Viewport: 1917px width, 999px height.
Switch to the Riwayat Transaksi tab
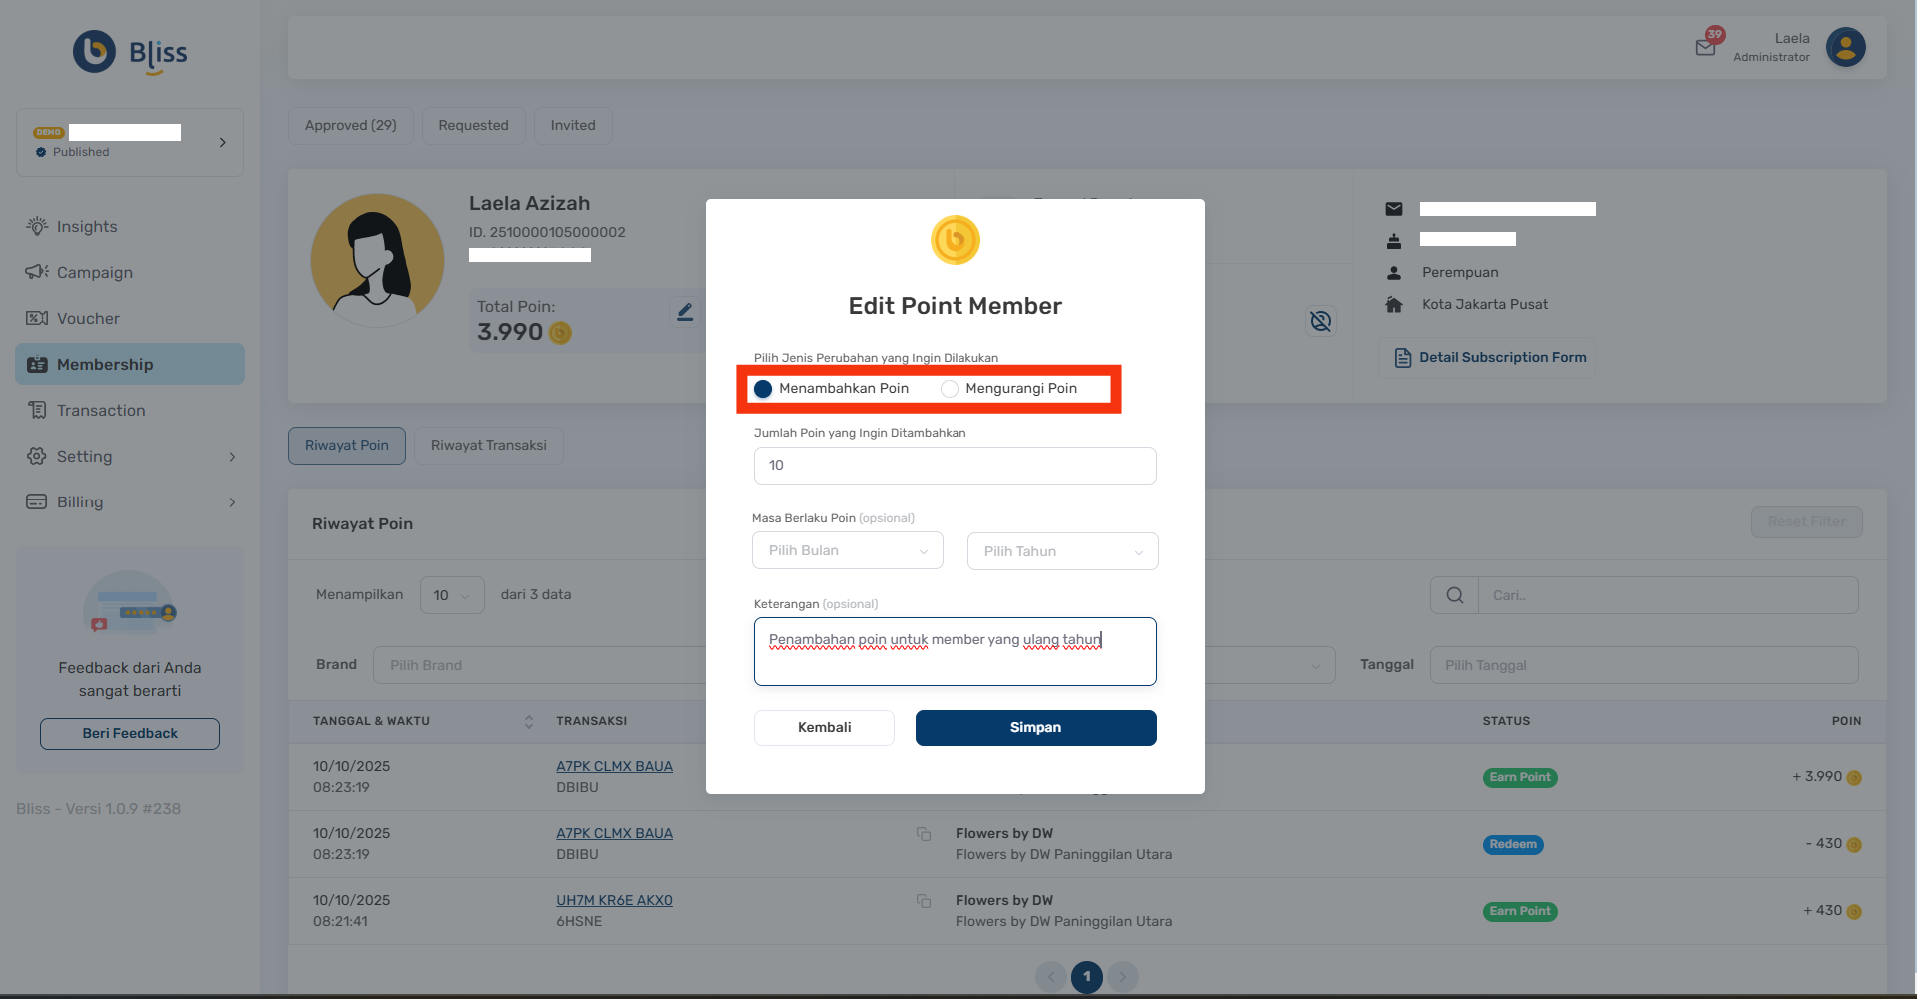(488, 446)
